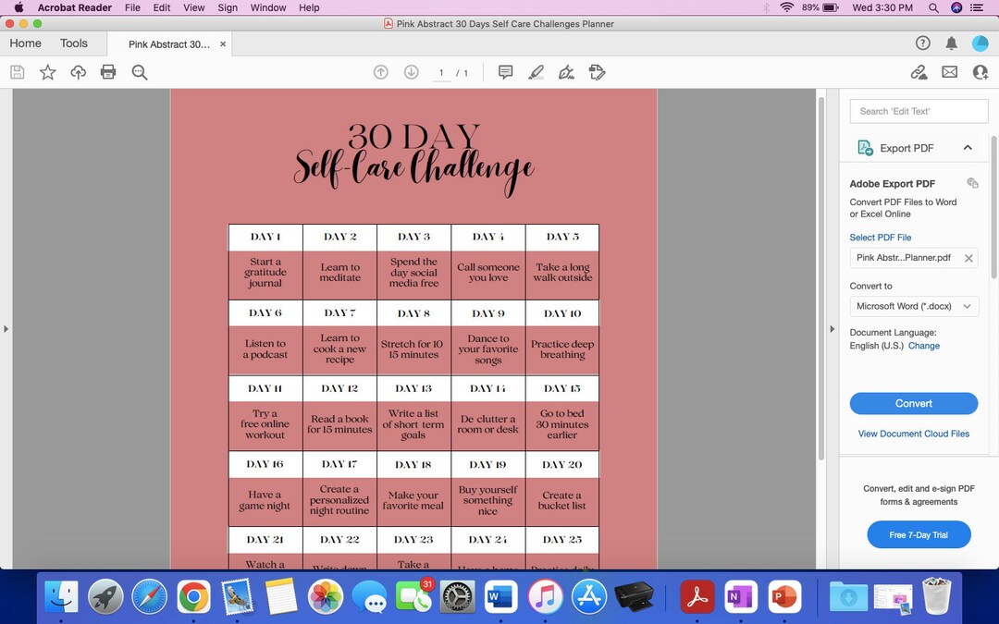Click the Convert button
Viewport: 999px width, 624px height.
pos(914,403)
